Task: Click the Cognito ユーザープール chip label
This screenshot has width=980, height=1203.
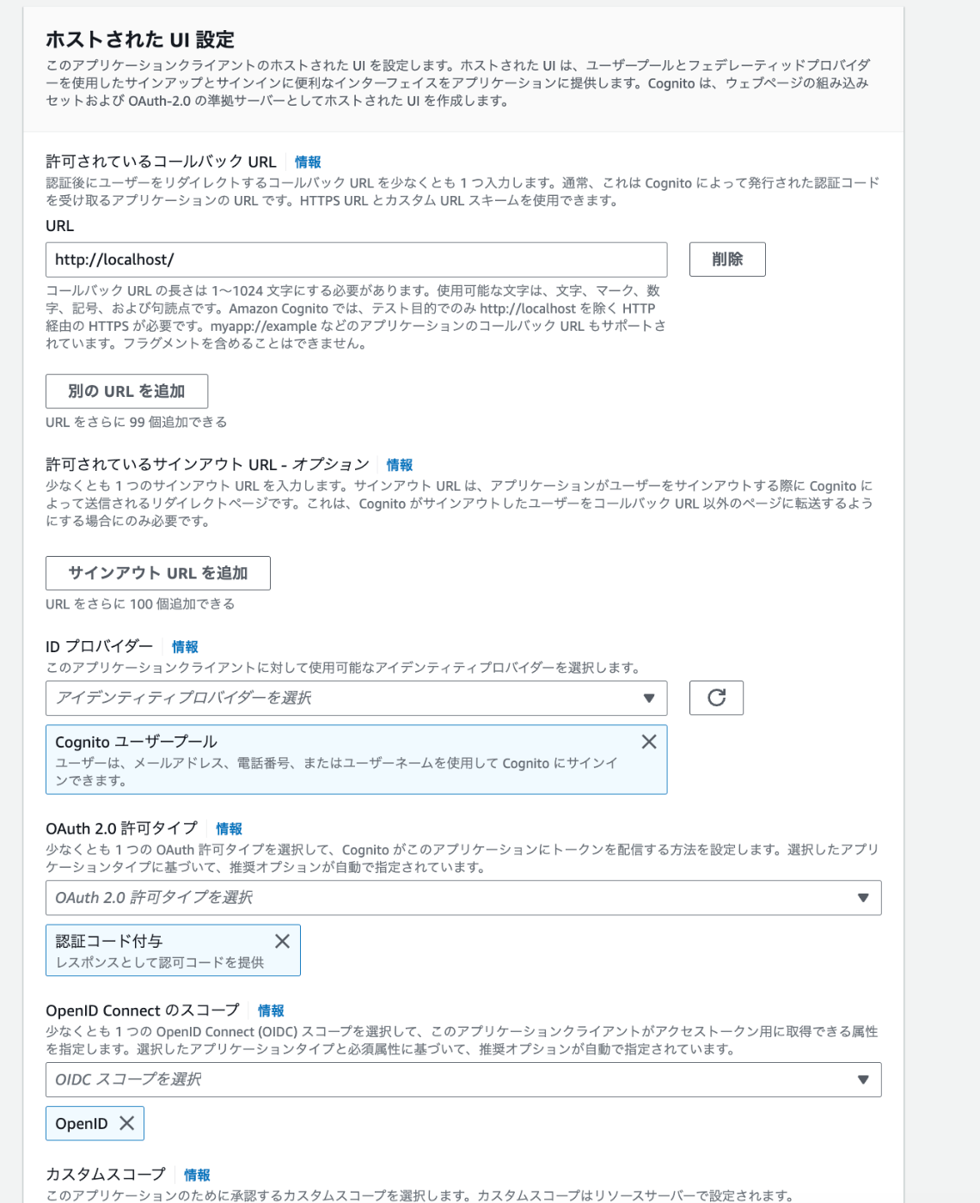Action: 136,742
